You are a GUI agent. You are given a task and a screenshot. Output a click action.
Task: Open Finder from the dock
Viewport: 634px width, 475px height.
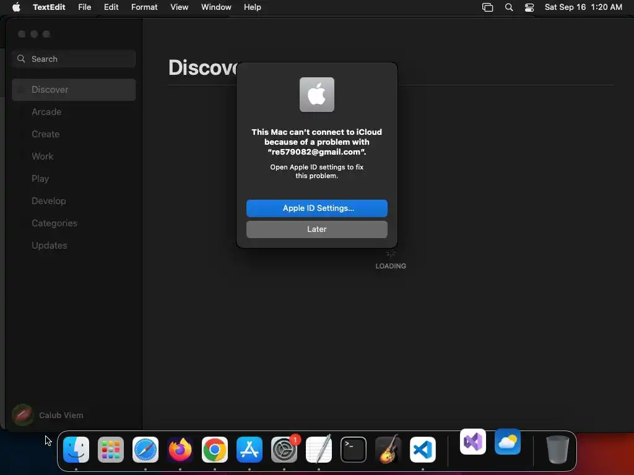coord(76,450)
